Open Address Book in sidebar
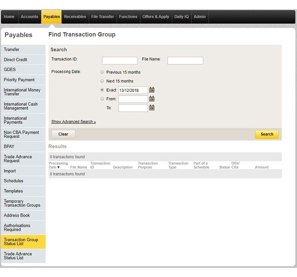297x277 pixels. [23, 215]
